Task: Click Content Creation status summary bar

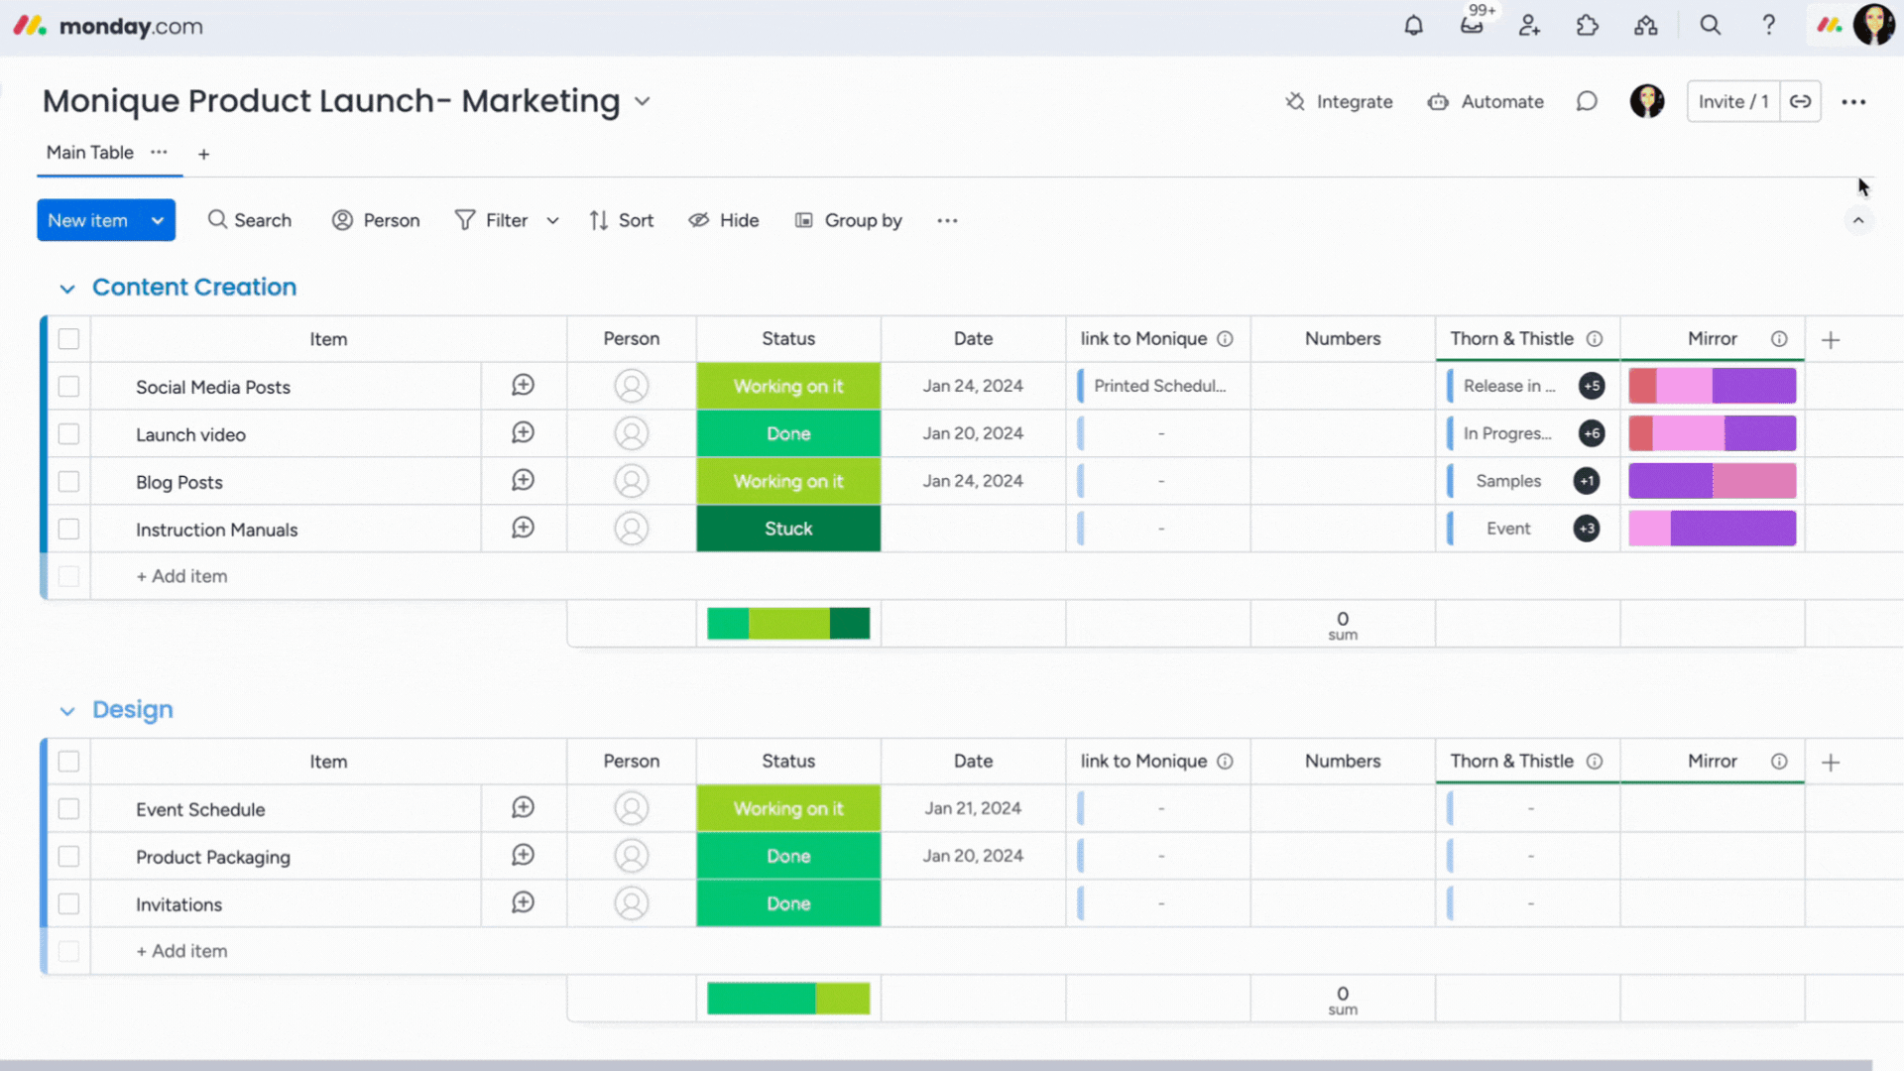Action: [788, 624]
